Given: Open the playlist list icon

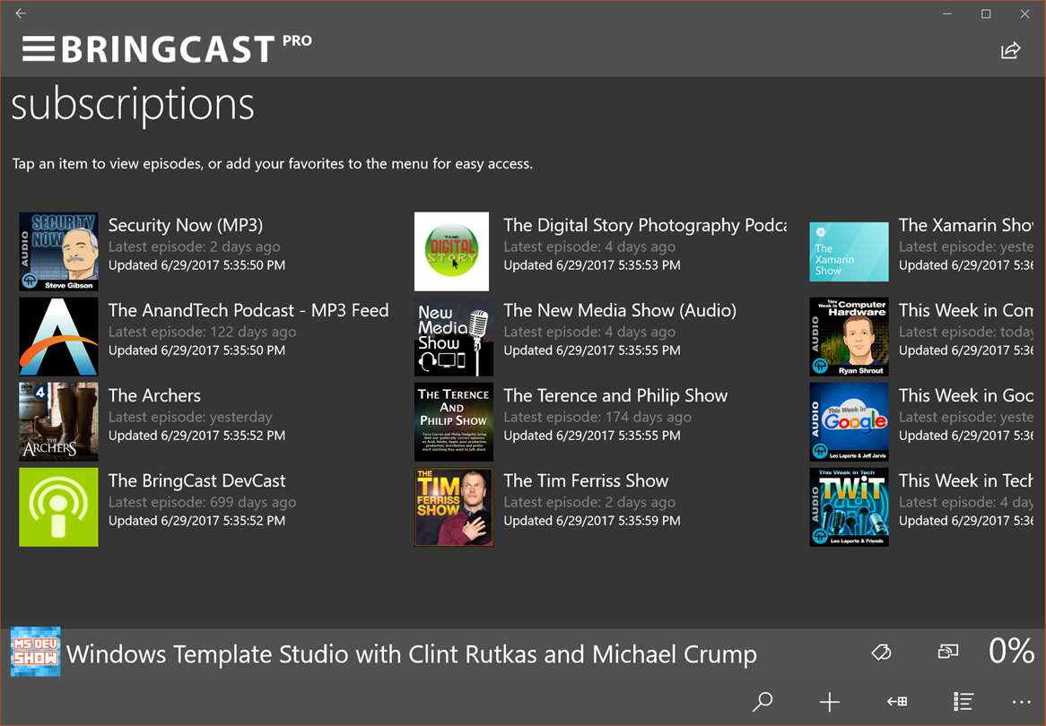Looking at the screenshot, I should tap(963, 701).
